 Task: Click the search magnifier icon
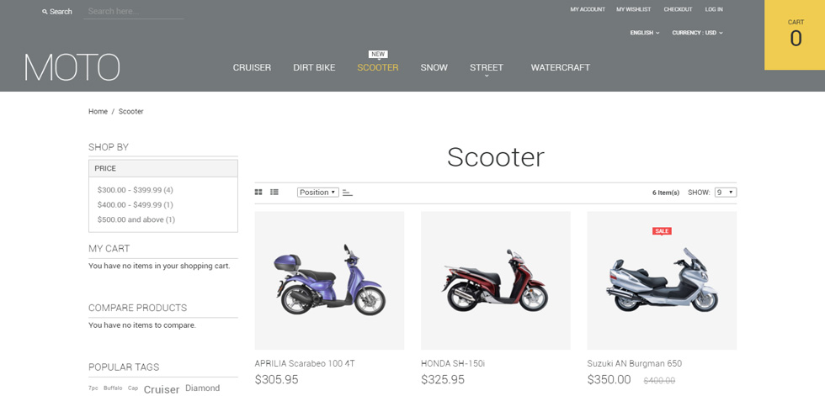point(45,12)
